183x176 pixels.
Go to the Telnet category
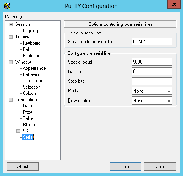click(x=29, y=118)
